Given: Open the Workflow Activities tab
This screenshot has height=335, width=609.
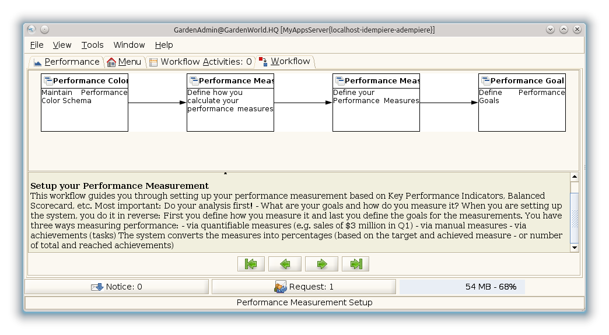Looking at the screenshot, I should point(200,62).
